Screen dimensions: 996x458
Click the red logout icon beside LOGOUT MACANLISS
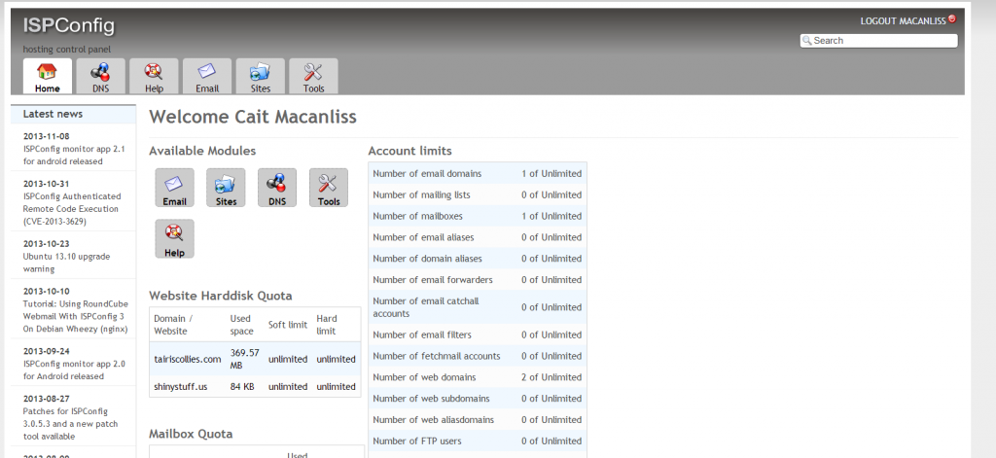(x=951, y=19)
